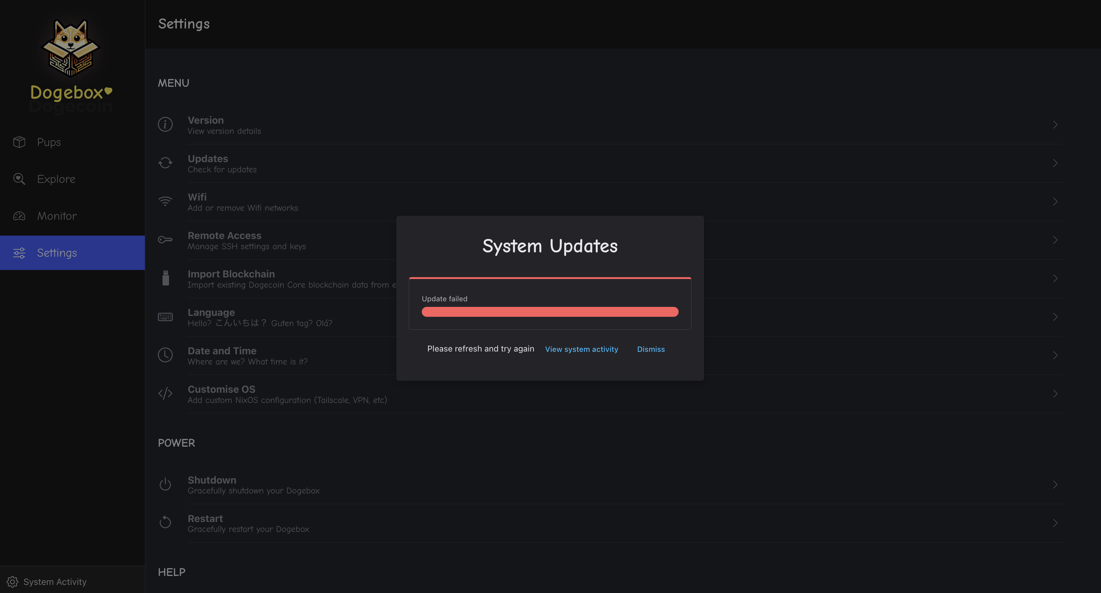The height and width of the screenshot is (593, 1101).
Task: Click the Shutdown power icon
Action: coord(165,484)
